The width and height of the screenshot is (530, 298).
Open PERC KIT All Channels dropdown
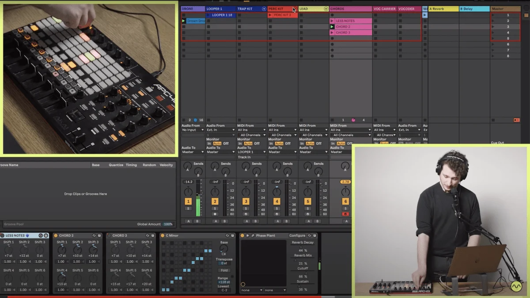[x=283, y=135]
